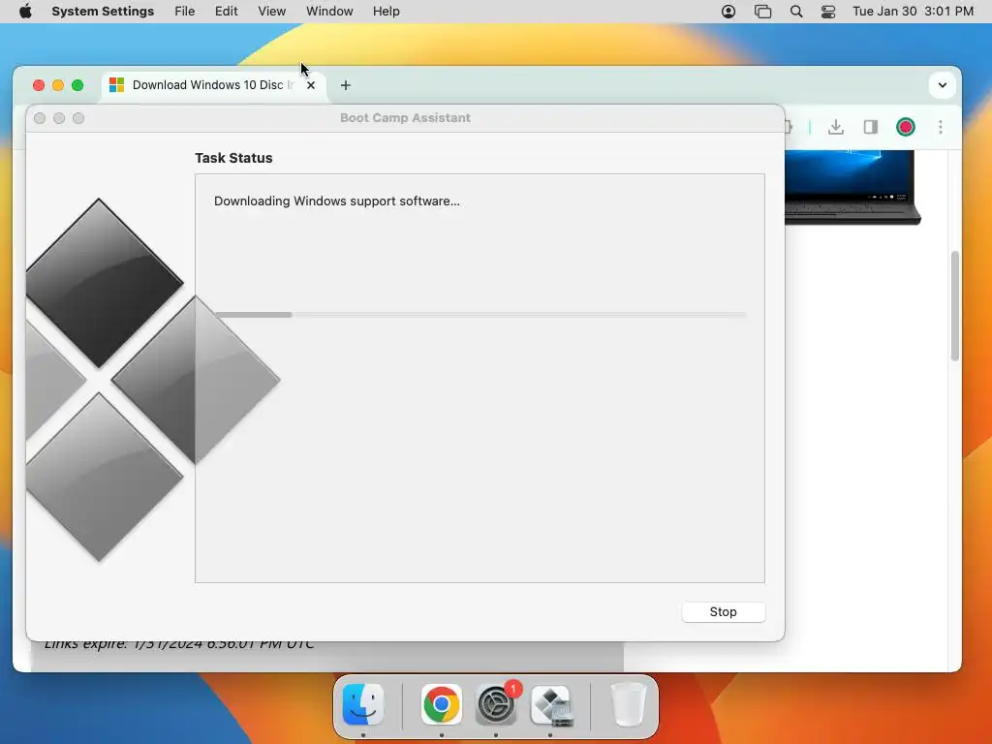Viewport: 992px width, 744px height.
Task: Open the View menu
Action: click(x=272, y=12)
